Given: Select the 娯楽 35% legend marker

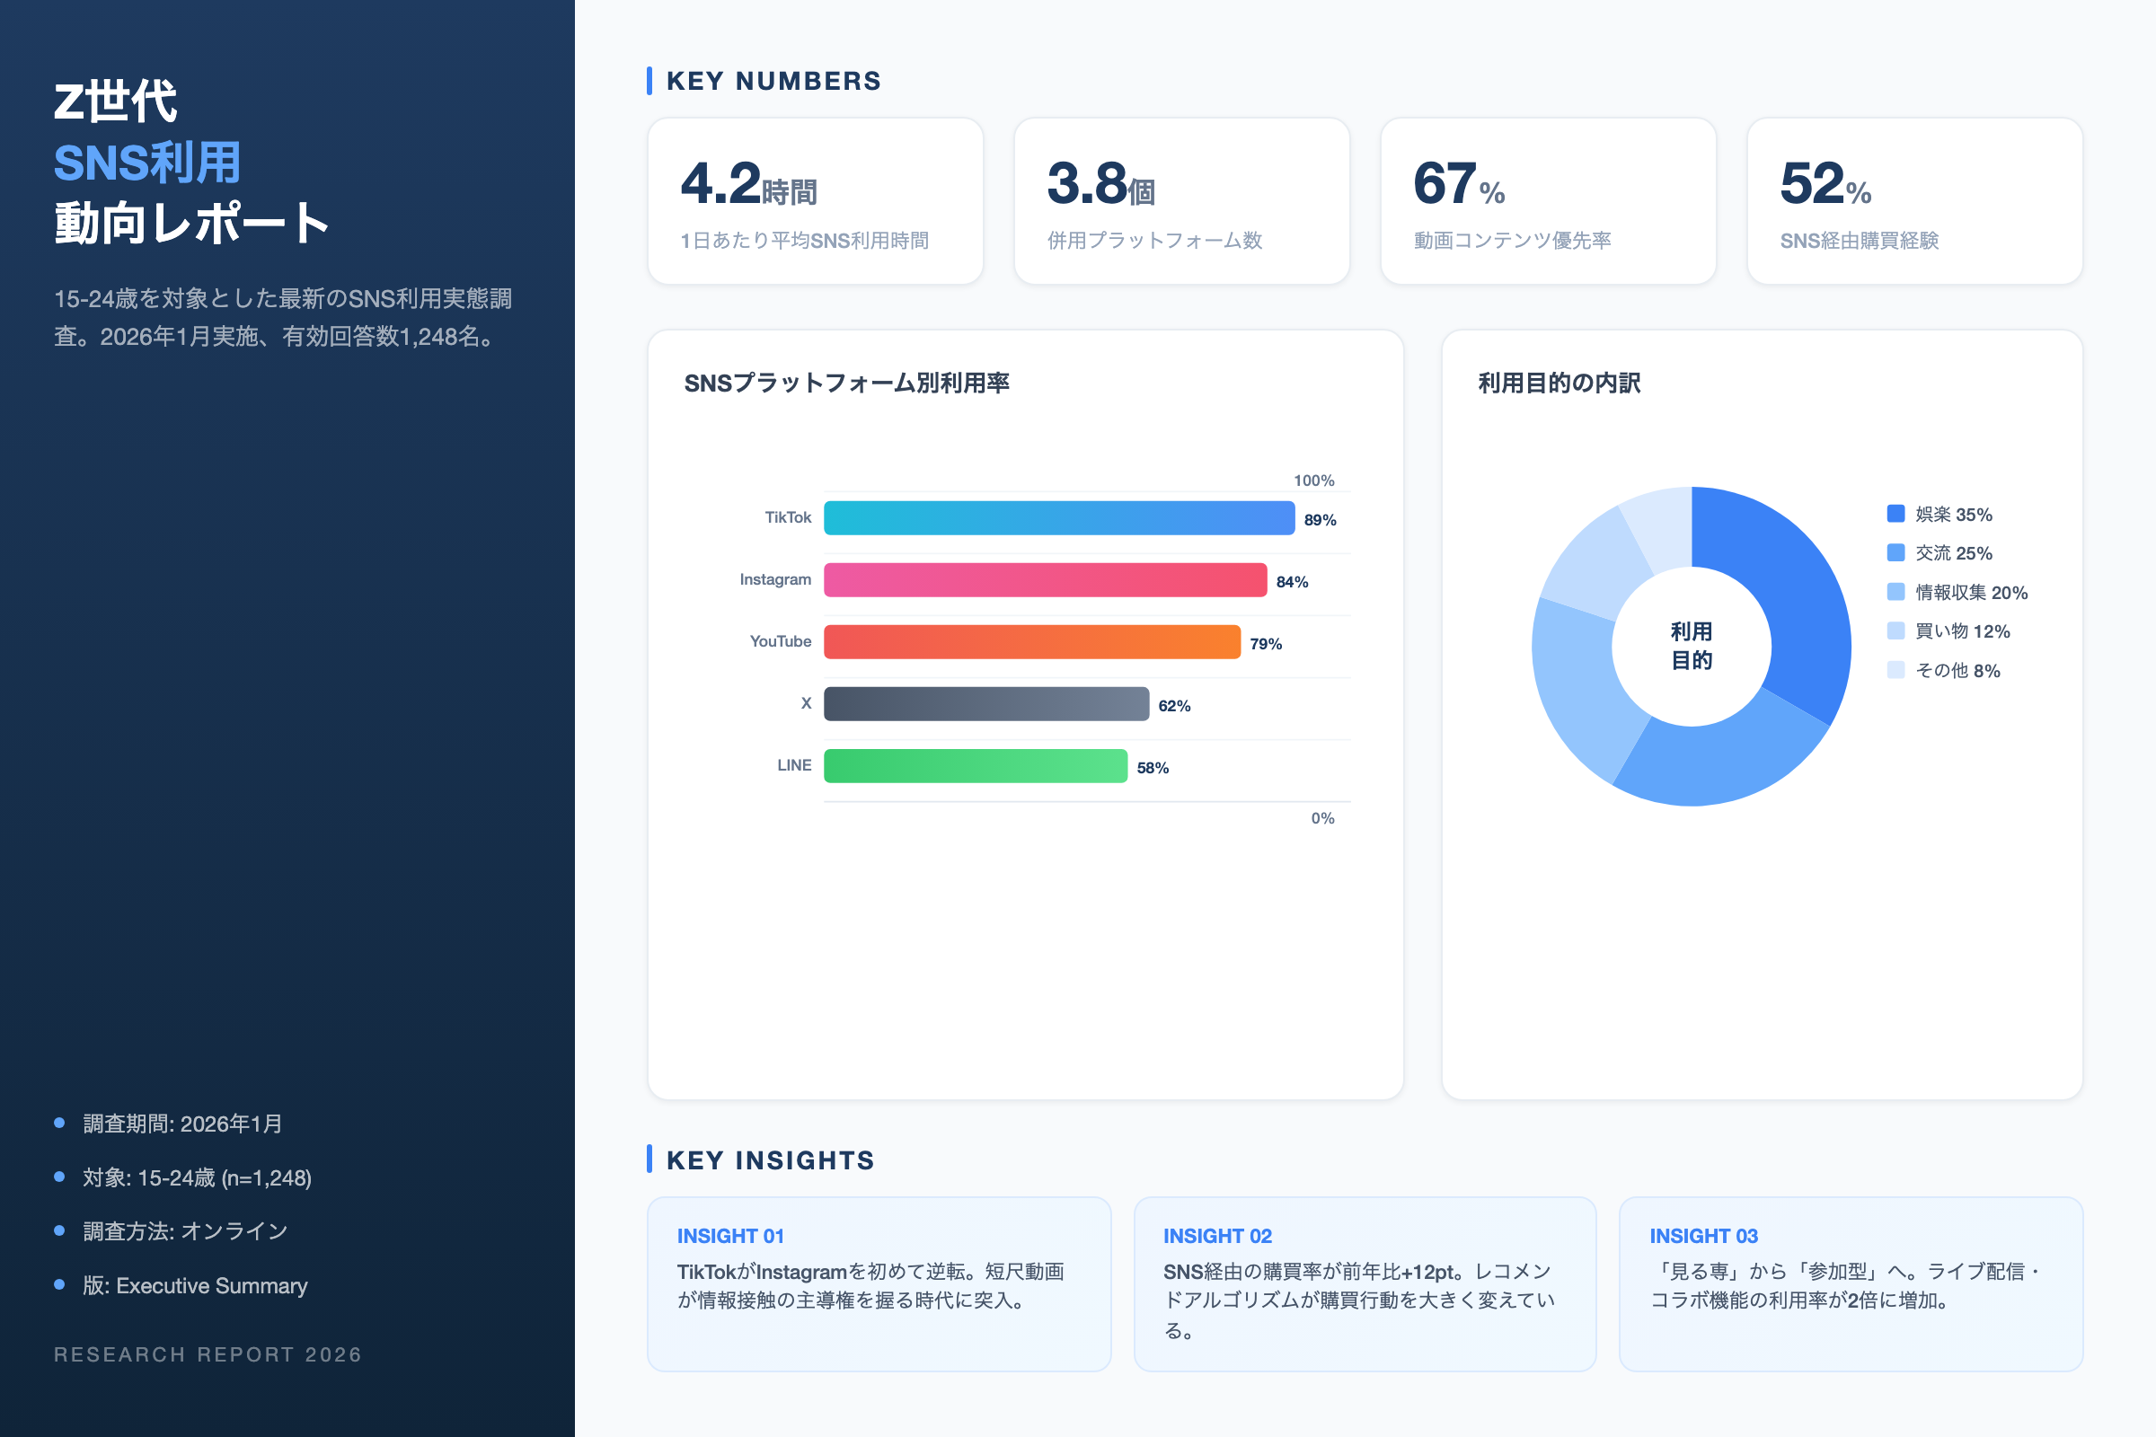Looking at the screenshot, I should click(x=1895, y=514).
